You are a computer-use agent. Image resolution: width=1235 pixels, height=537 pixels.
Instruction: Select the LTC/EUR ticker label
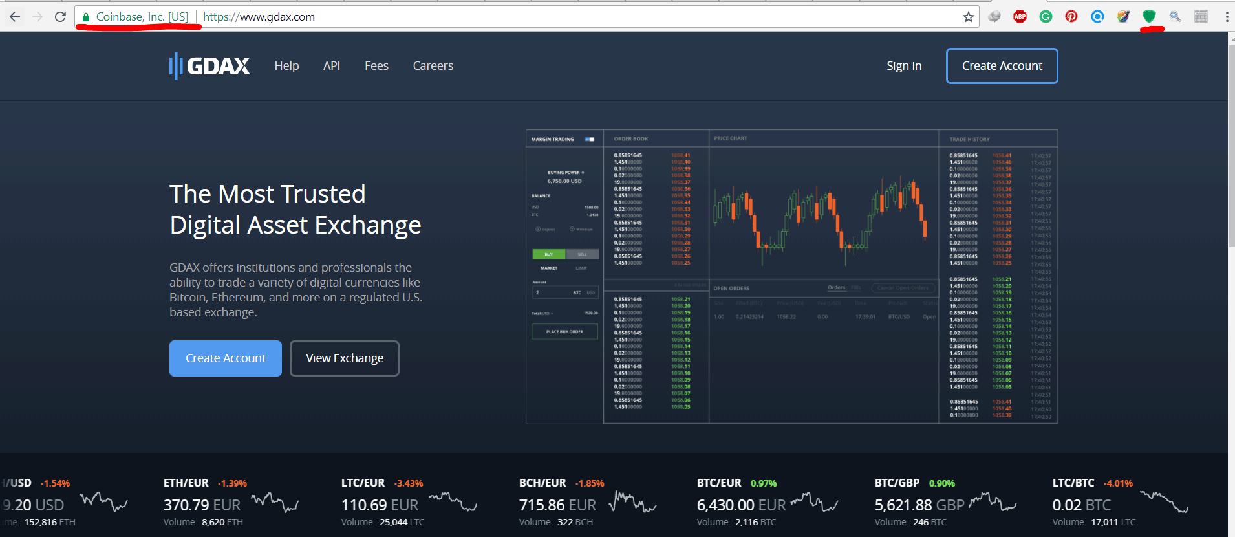363,483
